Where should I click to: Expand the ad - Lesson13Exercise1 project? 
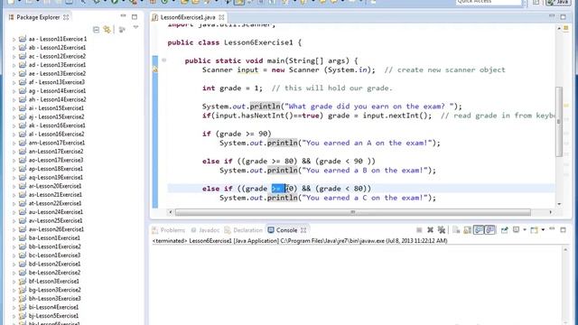pos(14,65)
